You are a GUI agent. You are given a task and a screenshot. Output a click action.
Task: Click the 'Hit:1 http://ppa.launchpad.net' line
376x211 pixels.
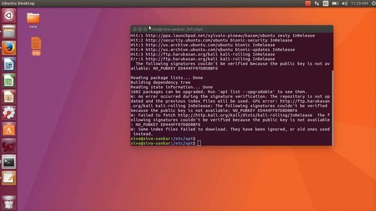click(223, 36)
